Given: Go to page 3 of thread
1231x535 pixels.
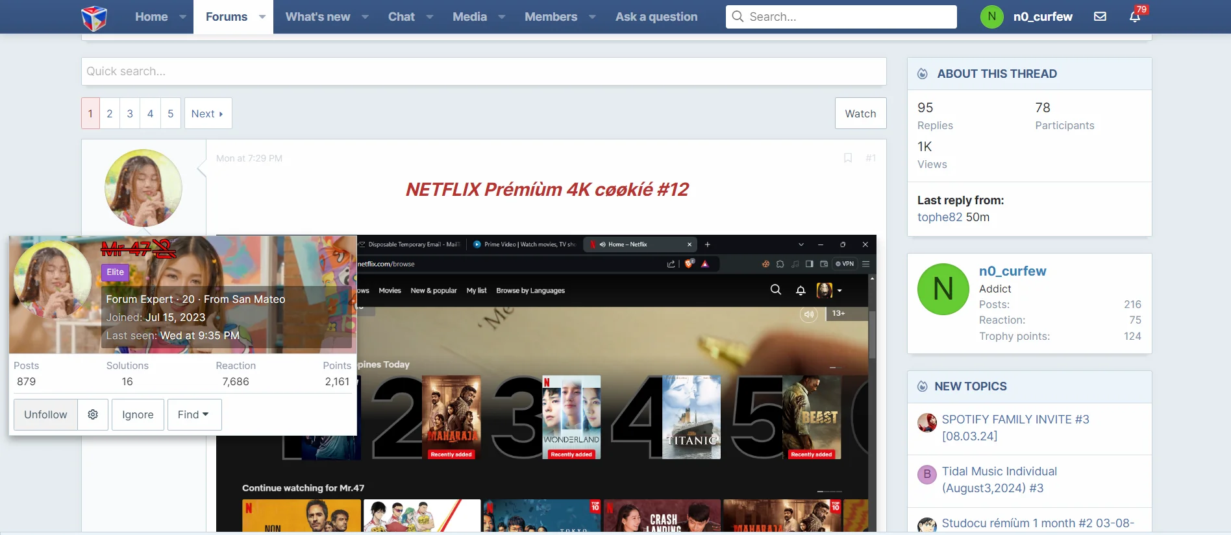Looking at the screenshot, I should pos(130,113).
